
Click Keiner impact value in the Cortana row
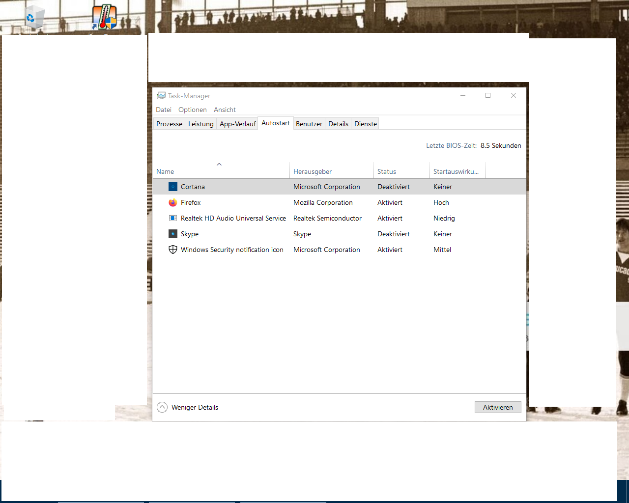pyautogui.click(x=443, y=187)
